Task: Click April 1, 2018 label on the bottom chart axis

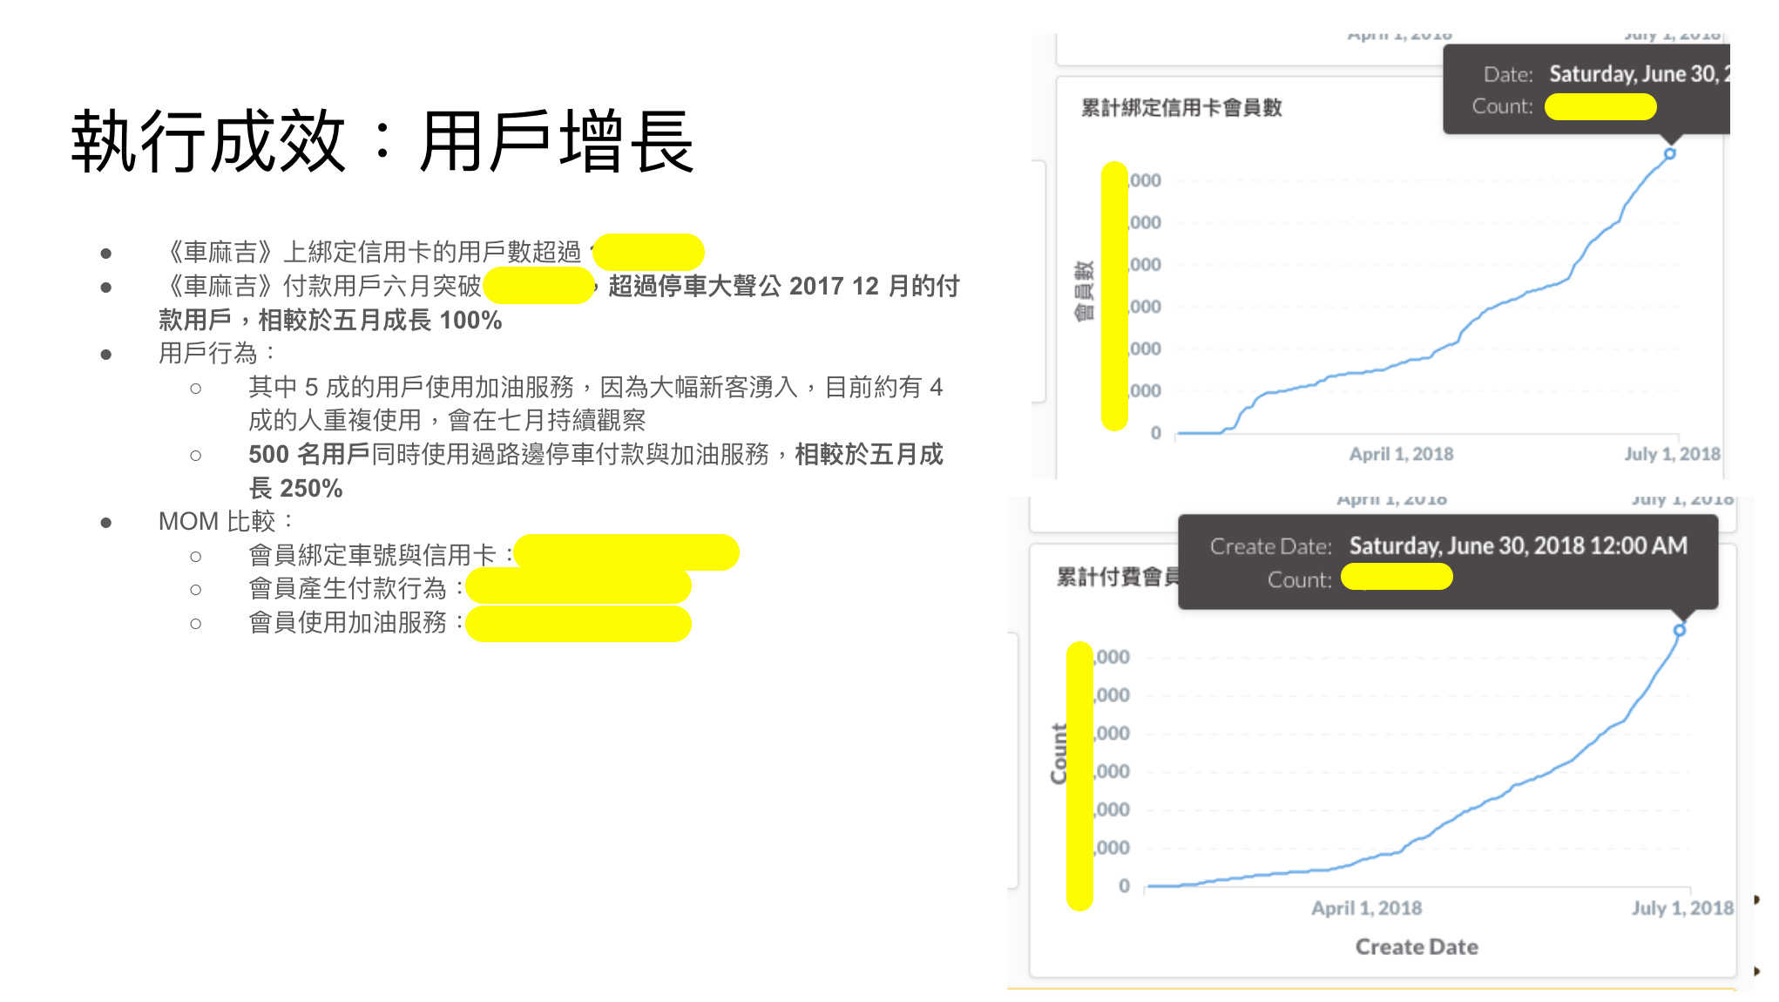Action: pos(1366,908)
